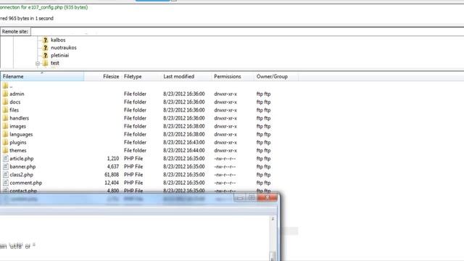Close the foreground editor window

coord(268,197)
